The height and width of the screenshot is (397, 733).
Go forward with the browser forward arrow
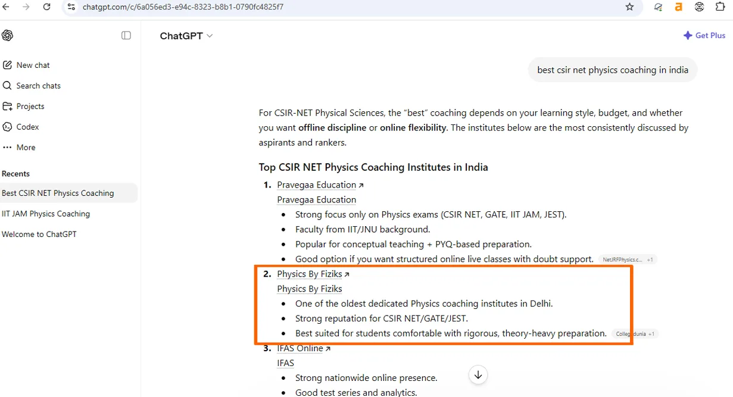(26, 7)
